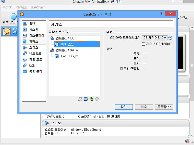Click the Windows DirectSound host driver text
This screenshot has height=145, width=194.
pyautogui.click(x=86, y=129)
